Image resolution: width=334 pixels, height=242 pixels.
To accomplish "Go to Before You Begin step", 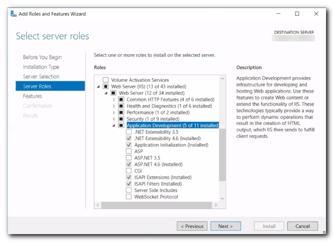I will 42,57.
